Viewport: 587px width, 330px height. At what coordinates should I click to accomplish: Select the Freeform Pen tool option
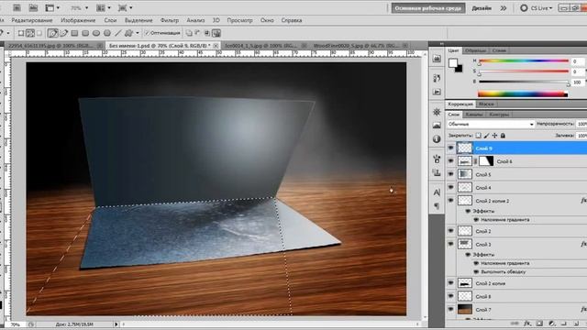pos(63,33)
